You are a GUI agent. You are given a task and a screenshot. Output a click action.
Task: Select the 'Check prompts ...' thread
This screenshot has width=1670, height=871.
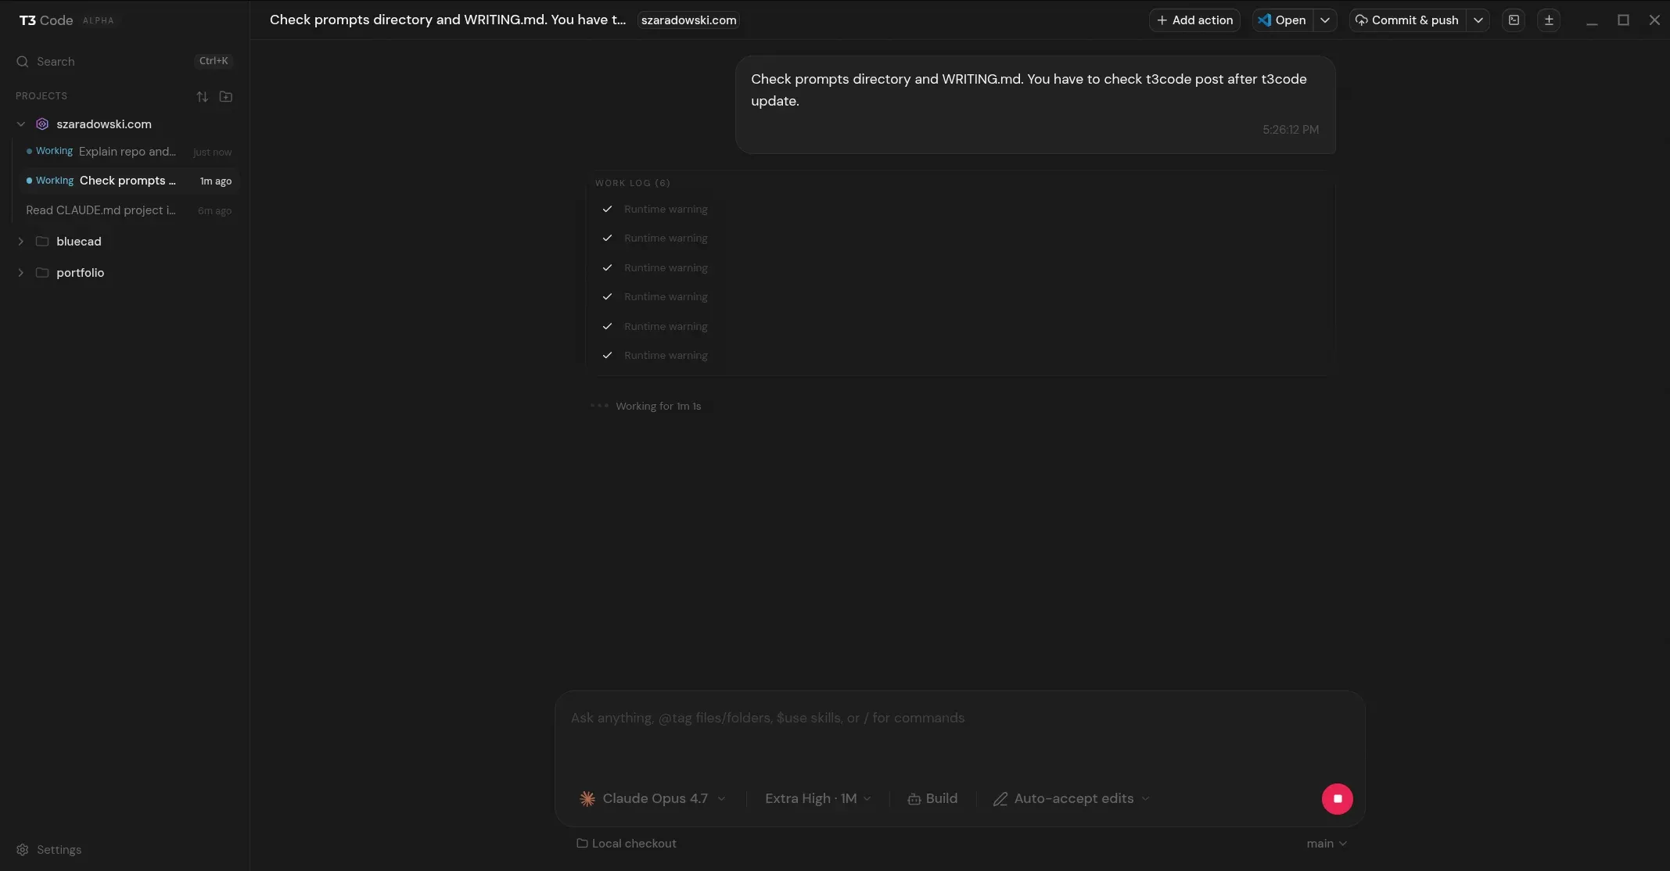pos(129,181)
